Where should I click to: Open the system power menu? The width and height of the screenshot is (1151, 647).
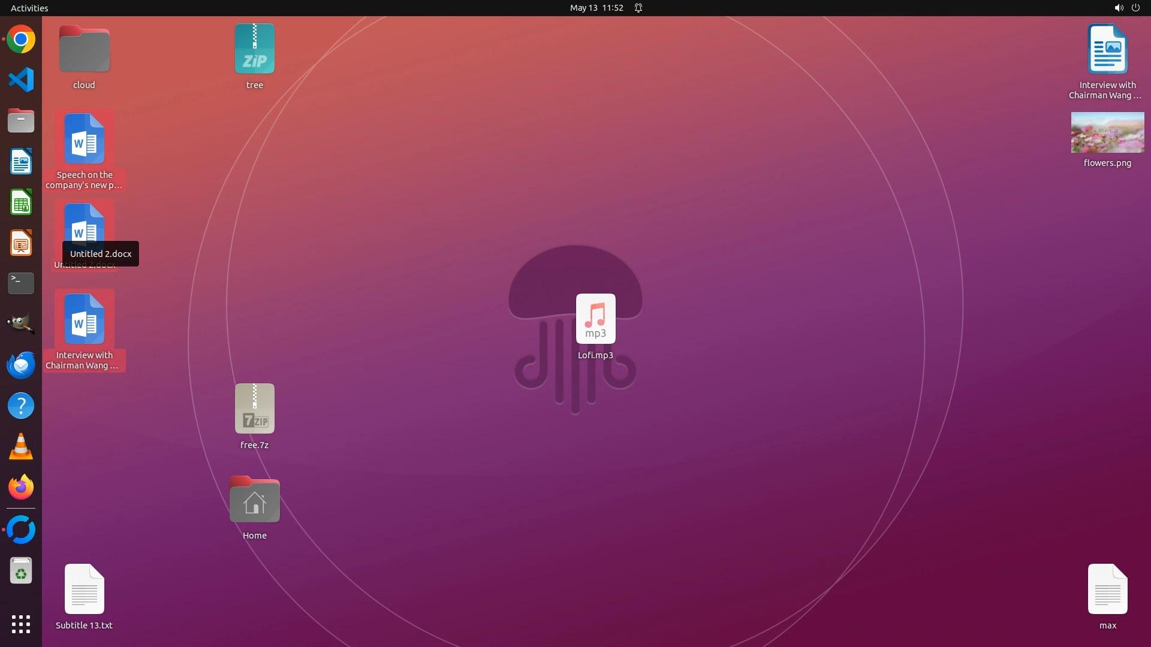click(1135, 8)
